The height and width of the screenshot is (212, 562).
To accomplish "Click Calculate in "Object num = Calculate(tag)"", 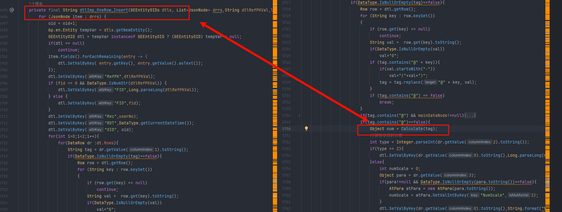I will pyautogui.click(x=412, y=129).
